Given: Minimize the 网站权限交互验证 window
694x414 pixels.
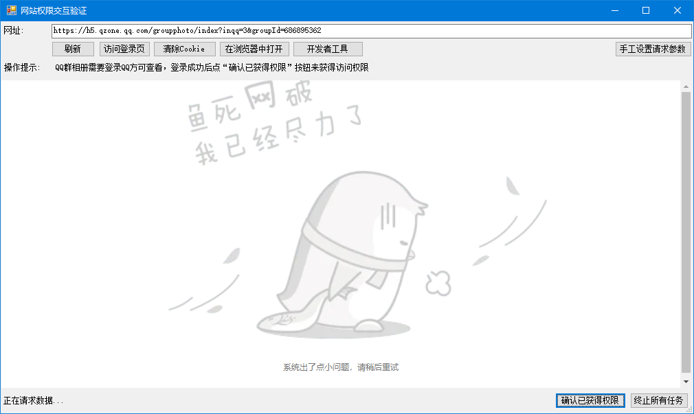Looking at the screenshot, I should pyautogui.click(x=615, y=10).
